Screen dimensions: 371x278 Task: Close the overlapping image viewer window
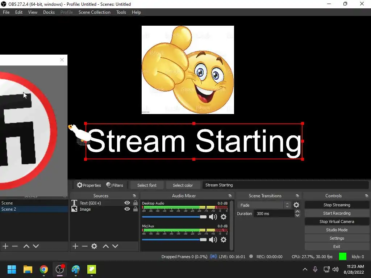[x=62, y=60]
